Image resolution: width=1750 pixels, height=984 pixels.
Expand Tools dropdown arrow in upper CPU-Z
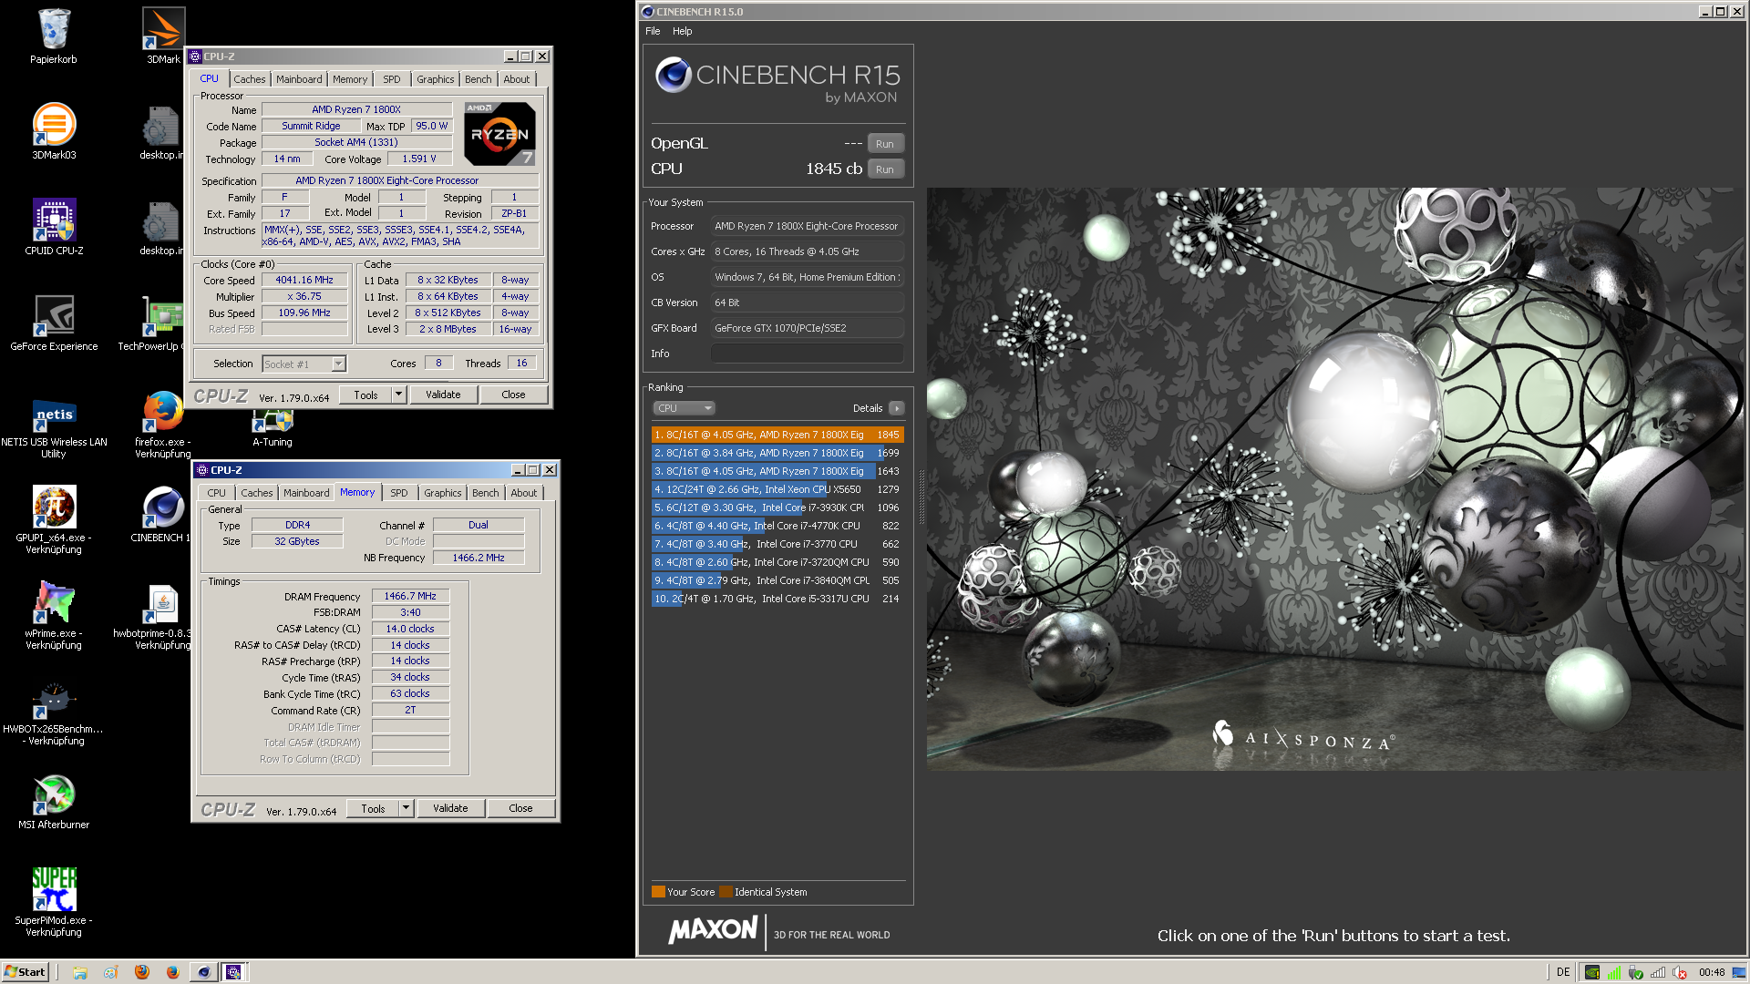(398, 395)
